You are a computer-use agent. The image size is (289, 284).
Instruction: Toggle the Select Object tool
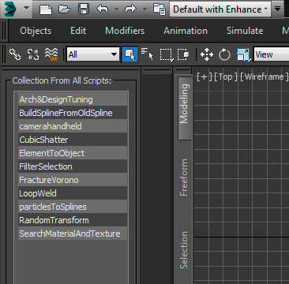pos(129,54)
